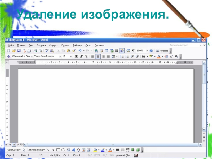Viewport: 212px width, 159px height.
Task: Insert picture from file icon
Action: tap(89, 150)
